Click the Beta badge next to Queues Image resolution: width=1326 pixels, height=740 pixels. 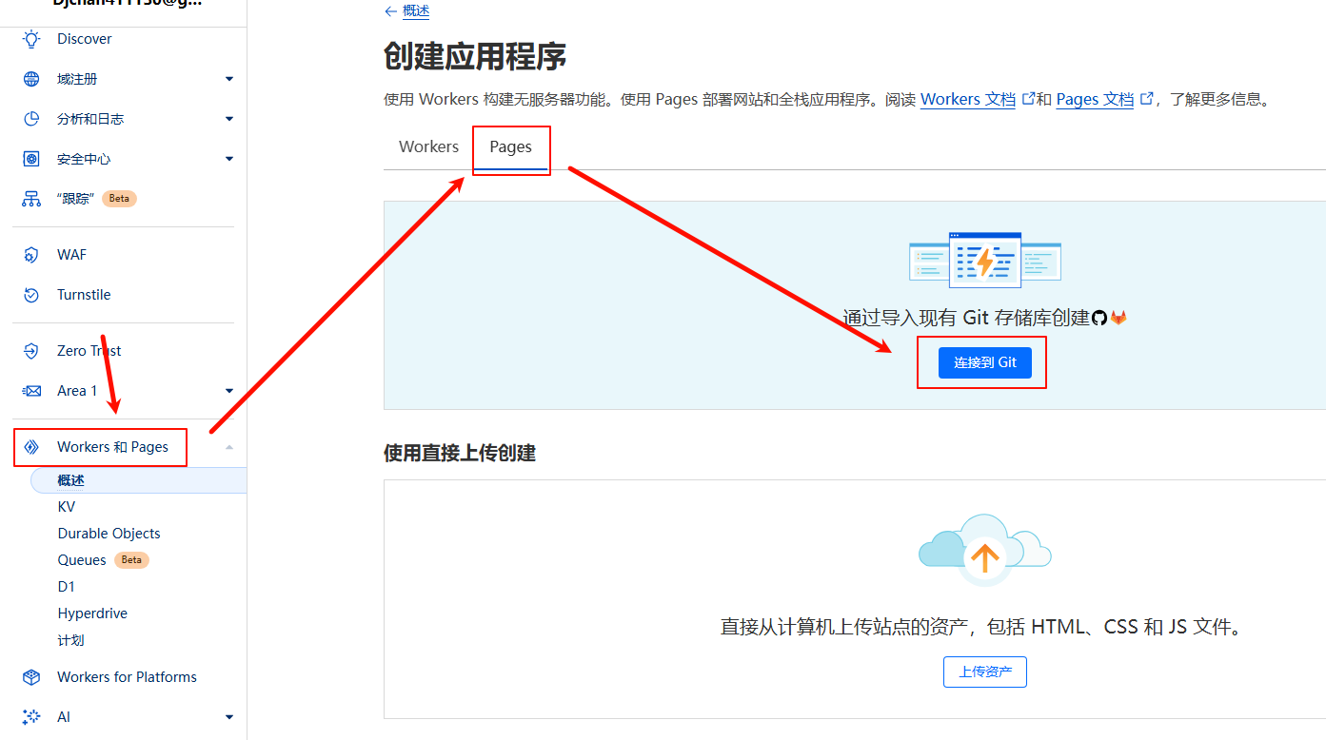131,560
